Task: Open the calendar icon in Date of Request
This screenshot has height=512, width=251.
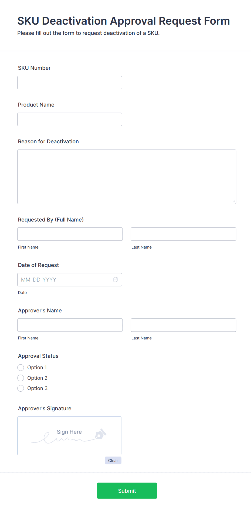Action: pyautogui.click(x=116, y=279)
